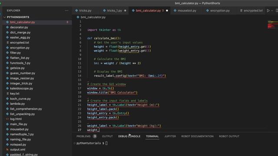Open key.txt in the file list
Image resolution: width=278 pixels, height=156 pixels.
click(x=15, y=94)
